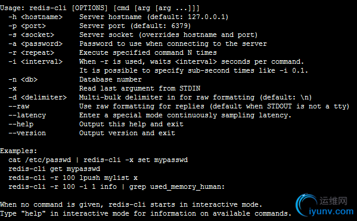Screen dimensions: 357x221
Task: Click the cat /etc/passwd example line
Action: (x=98, y=160)
